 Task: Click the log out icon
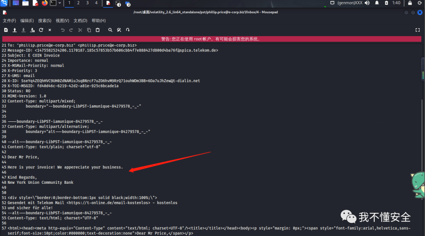(419, 3)
